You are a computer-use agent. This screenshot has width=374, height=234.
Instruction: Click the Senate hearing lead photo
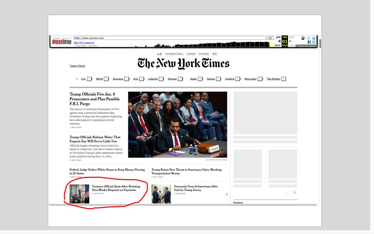pos(177,125)
